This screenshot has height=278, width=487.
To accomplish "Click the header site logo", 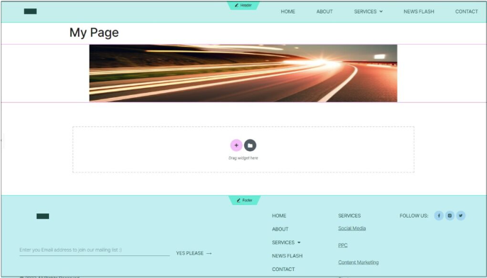I will 31,11.
